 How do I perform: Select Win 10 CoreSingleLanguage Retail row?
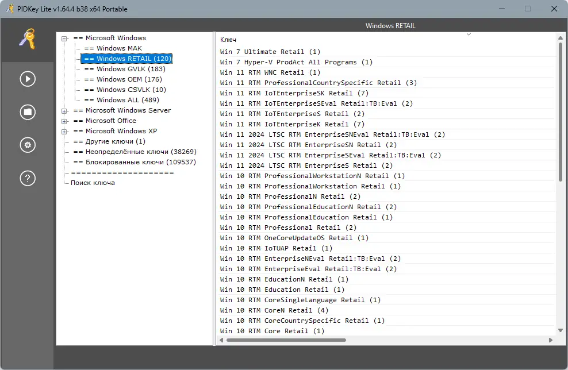tap(386, 300)
